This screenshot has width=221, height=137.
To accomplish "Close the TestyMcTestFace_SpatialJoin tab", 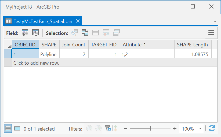I will coord(78,21).
